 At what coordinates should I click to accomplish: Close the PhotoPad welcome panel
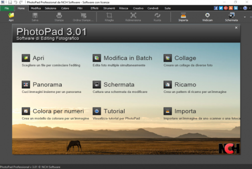(x=236, y=28)
